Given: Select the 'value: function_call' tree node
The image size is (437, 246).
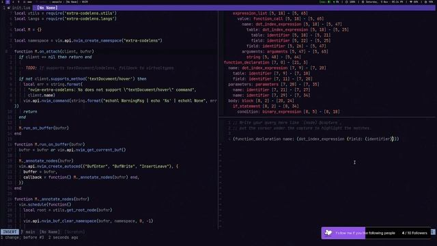Looking at the screenshot, I should point(281,18).
